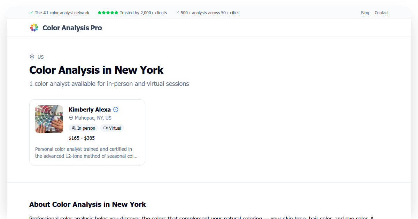Click the video camera icon in Virtual badge
Viewport: 418px width, 219px height.
[106, 128]
